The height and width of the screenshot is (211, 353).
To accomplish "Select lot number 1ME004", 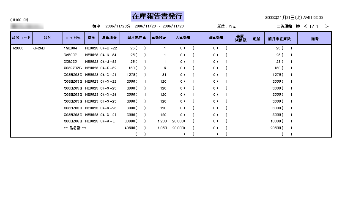I will (70, 49).
